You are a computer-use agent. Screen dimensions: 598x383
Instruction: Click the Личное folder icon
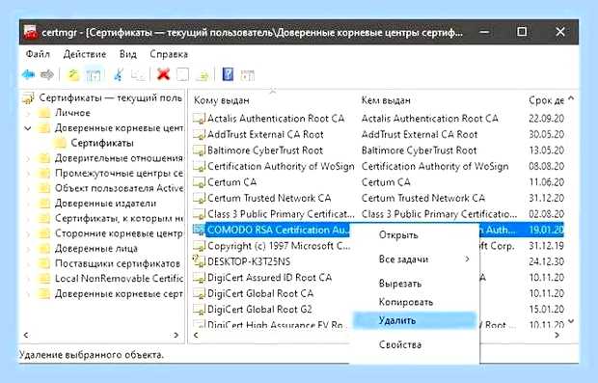coord(44,113)
